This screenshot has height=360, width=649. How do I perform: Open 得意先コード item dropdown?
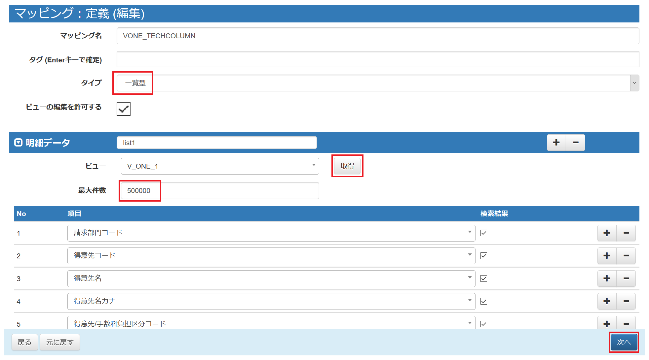271,256
